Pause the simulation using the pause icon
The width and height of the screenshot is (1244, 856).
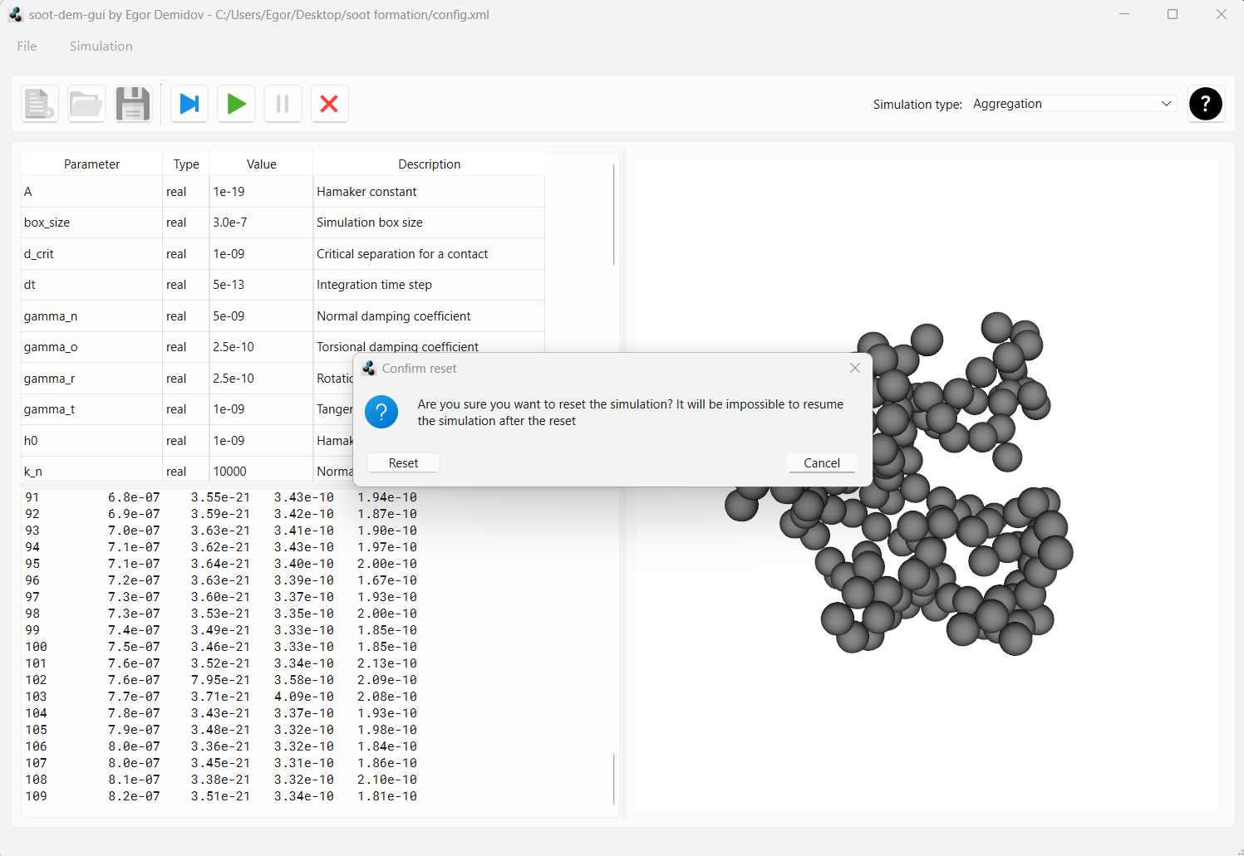pos(283,104)
